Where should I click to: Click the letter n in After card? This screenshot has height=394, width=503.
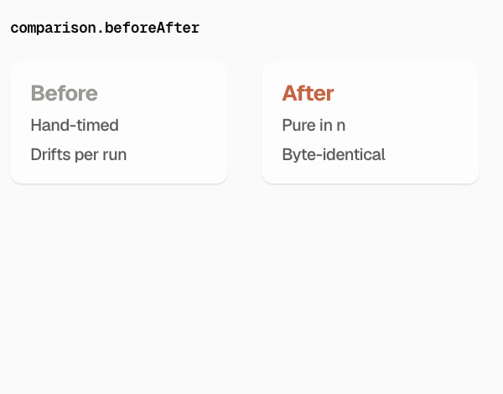click(341, 126)
